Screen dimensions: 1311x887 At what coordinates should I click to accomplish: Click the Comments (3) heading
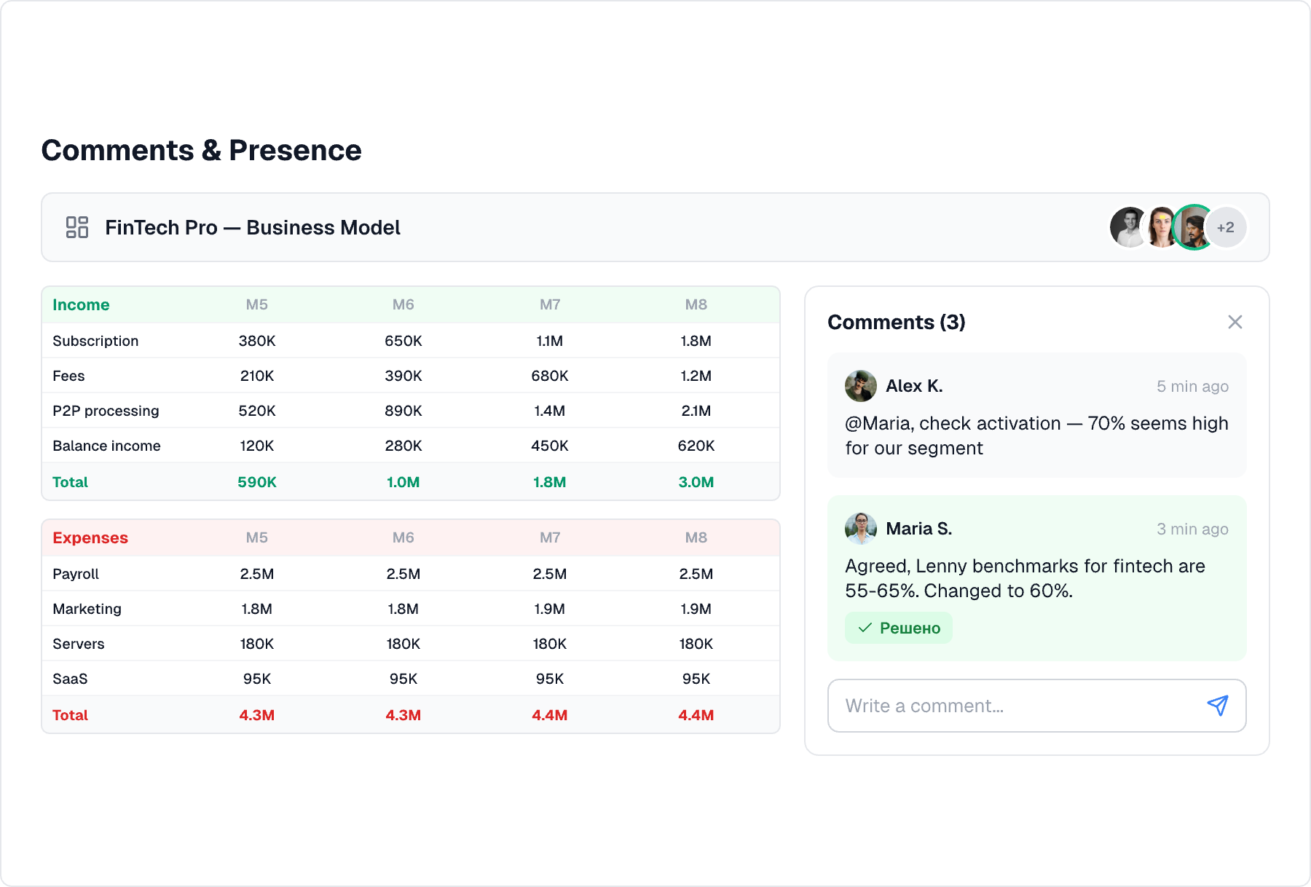(x=896, y=322)
